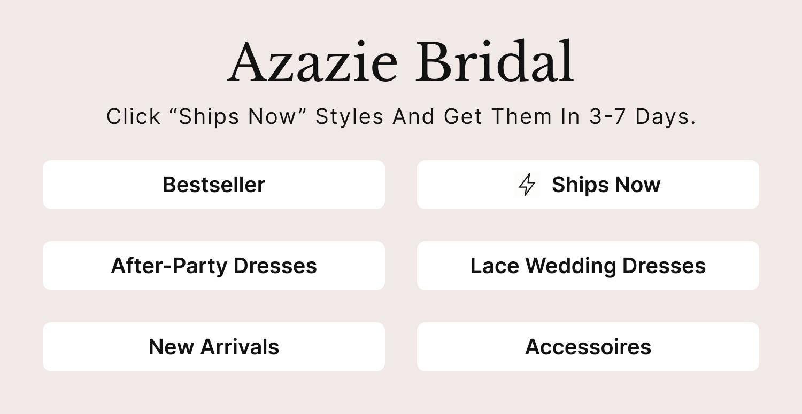Click the word "New" on its button
This screenshot has height=414, width=802.
click(171, 347)
